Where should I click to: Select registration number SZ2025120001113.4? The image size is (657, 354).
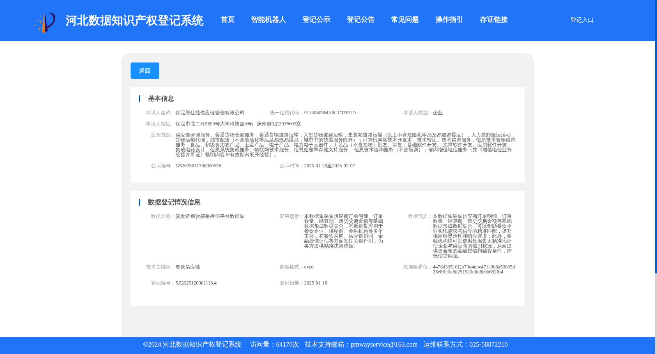coord(196,283)
